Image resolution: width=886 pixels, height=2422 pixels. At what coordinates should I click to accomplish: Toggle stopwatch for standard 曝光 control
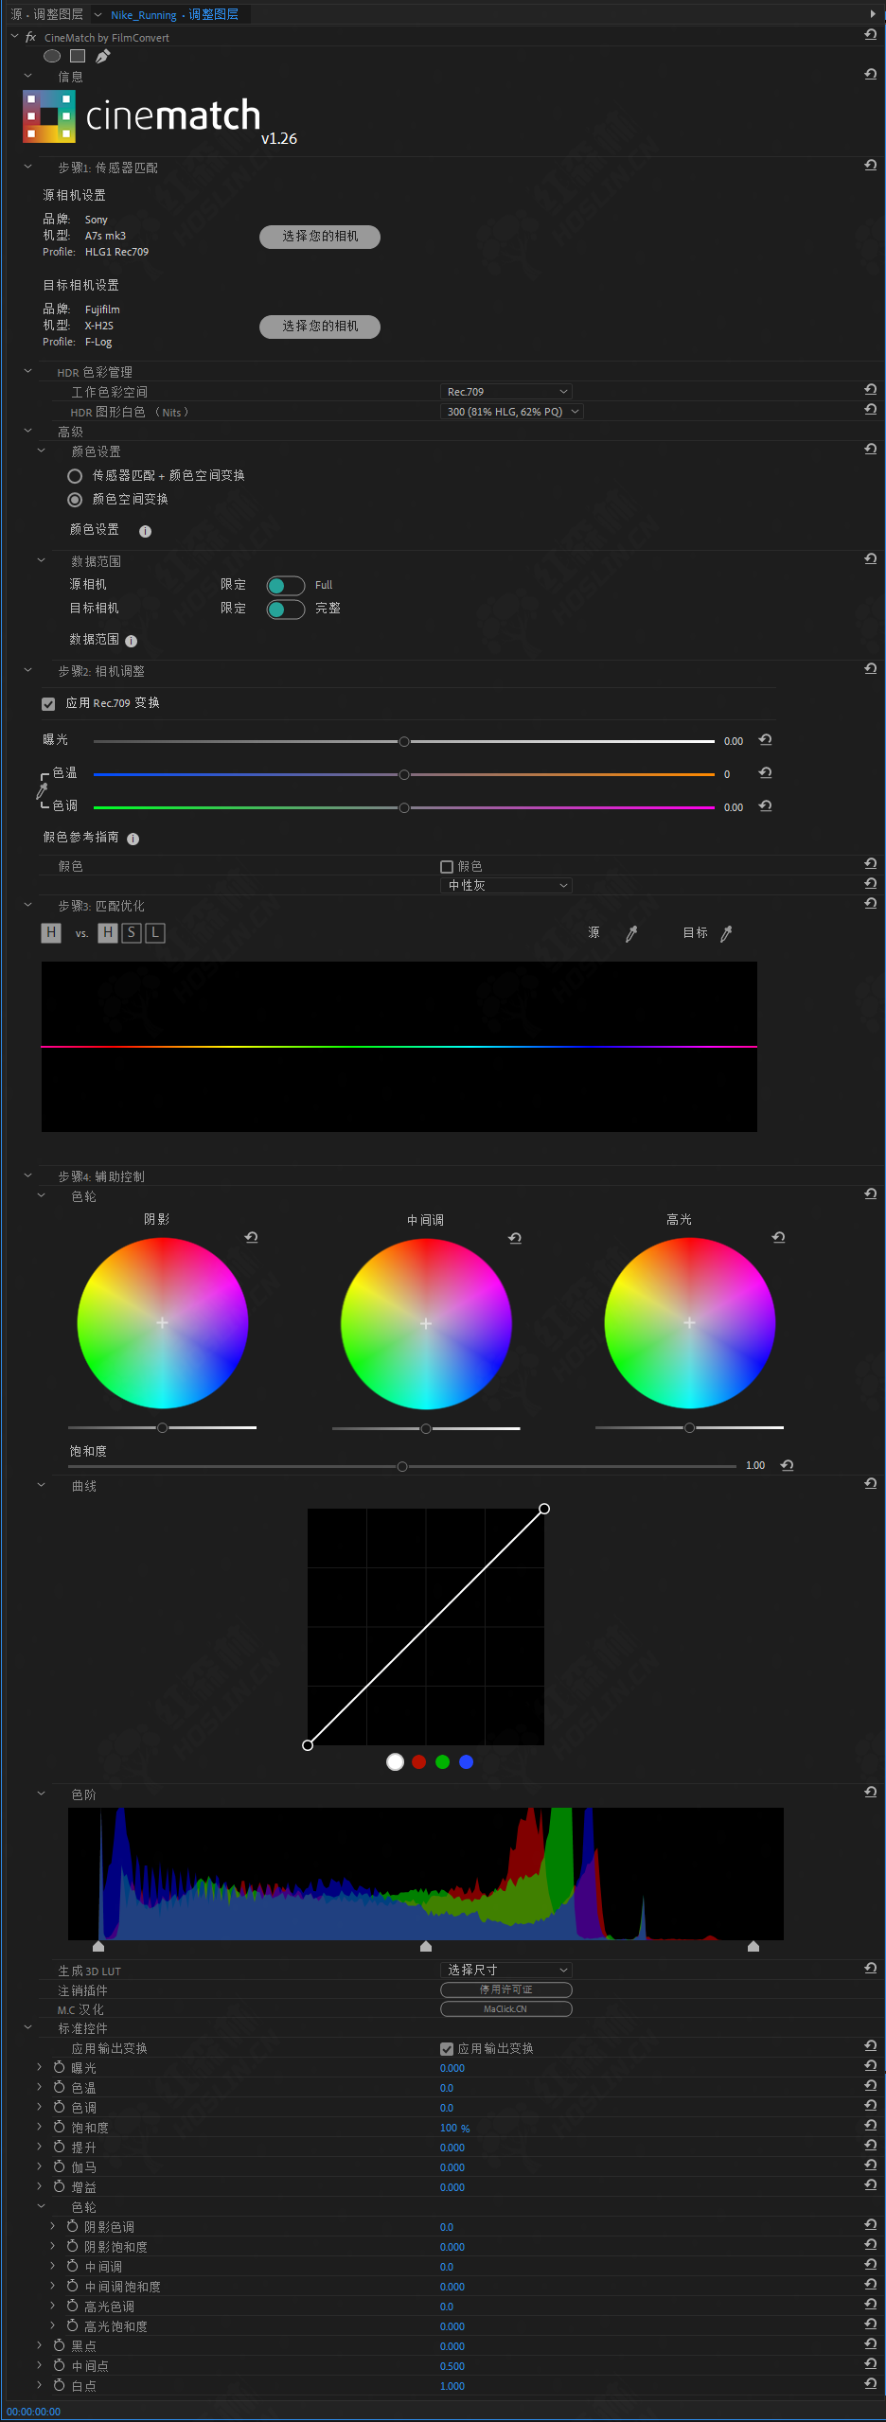coord(60,2068)
